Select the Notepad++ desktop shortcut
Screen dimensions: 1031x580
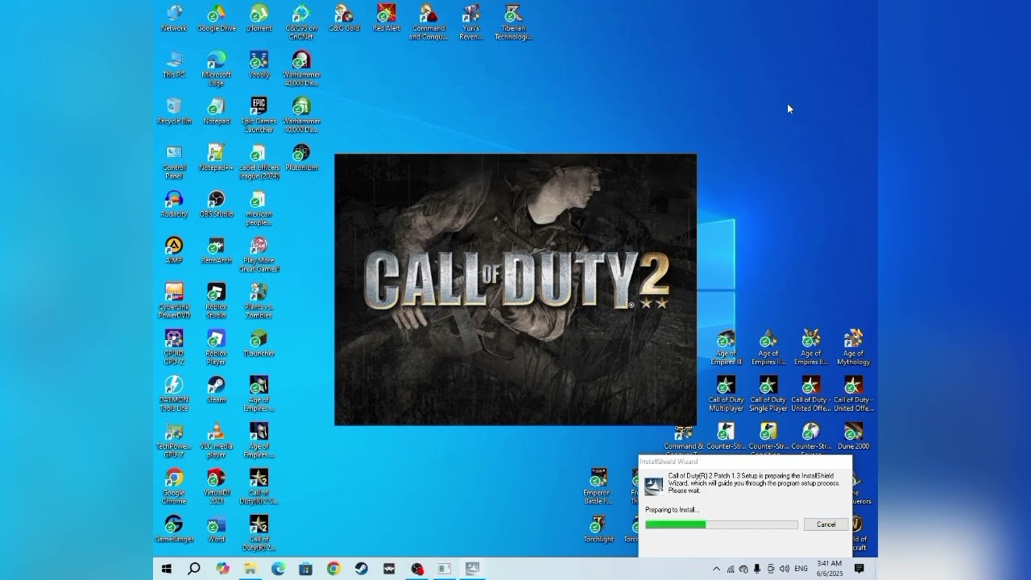217,159
